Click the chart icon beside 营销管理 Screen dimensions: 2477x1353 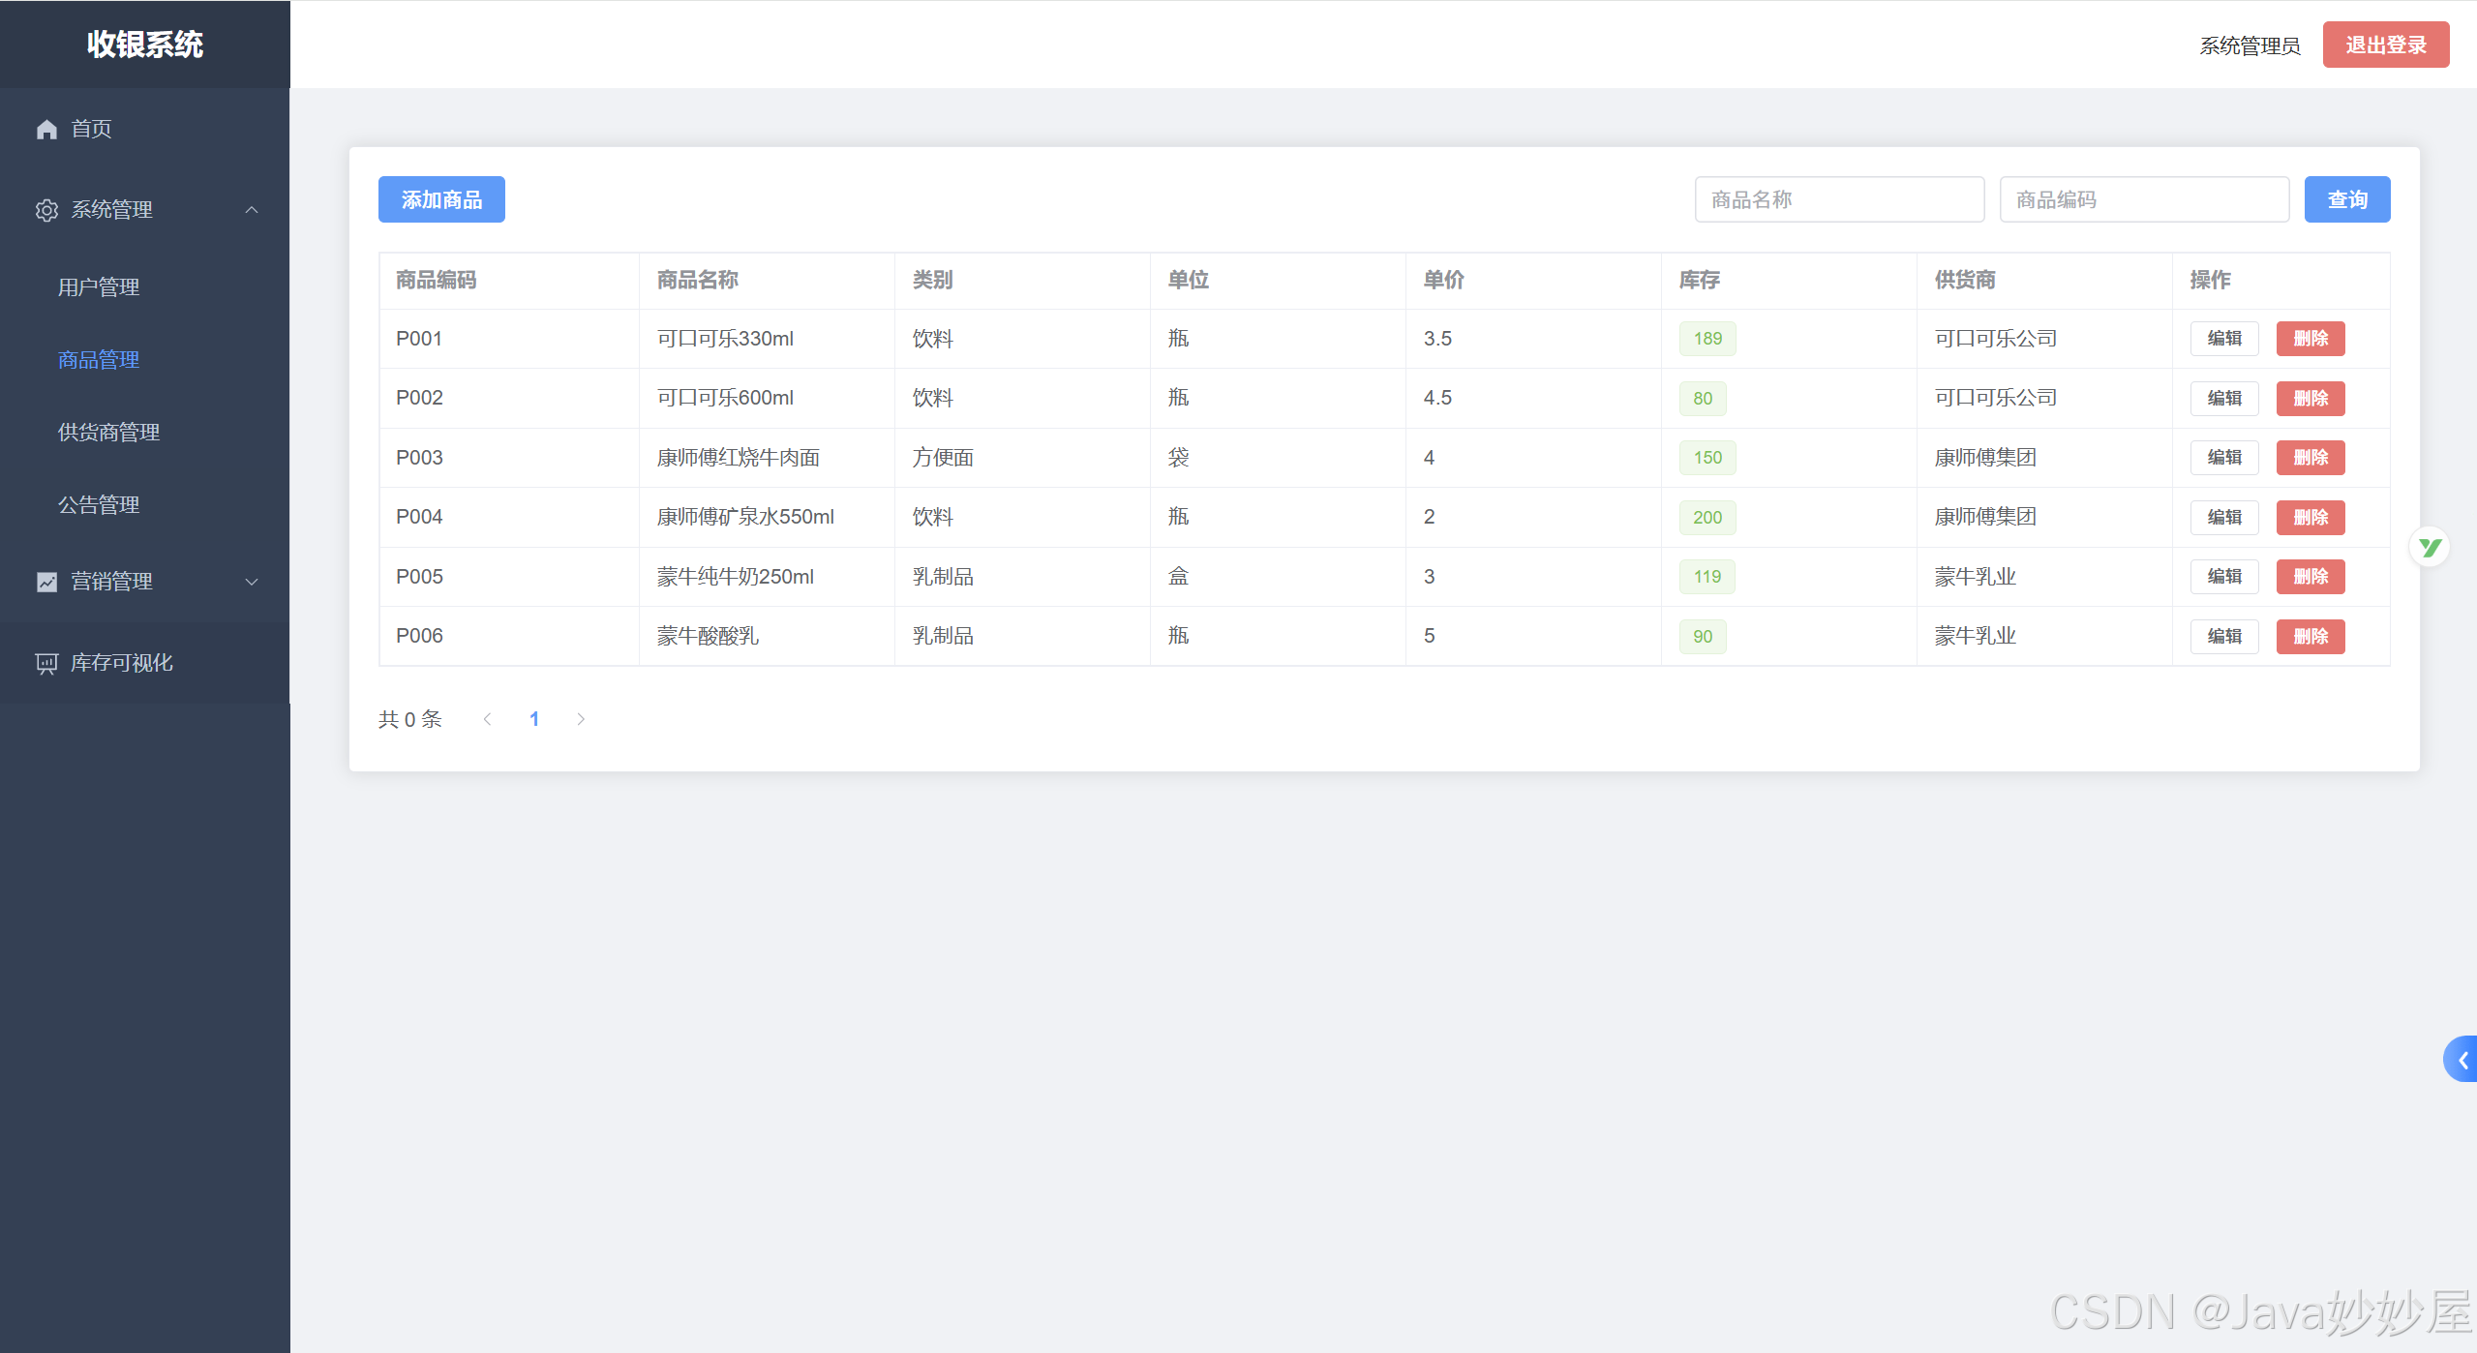point(46,582)
